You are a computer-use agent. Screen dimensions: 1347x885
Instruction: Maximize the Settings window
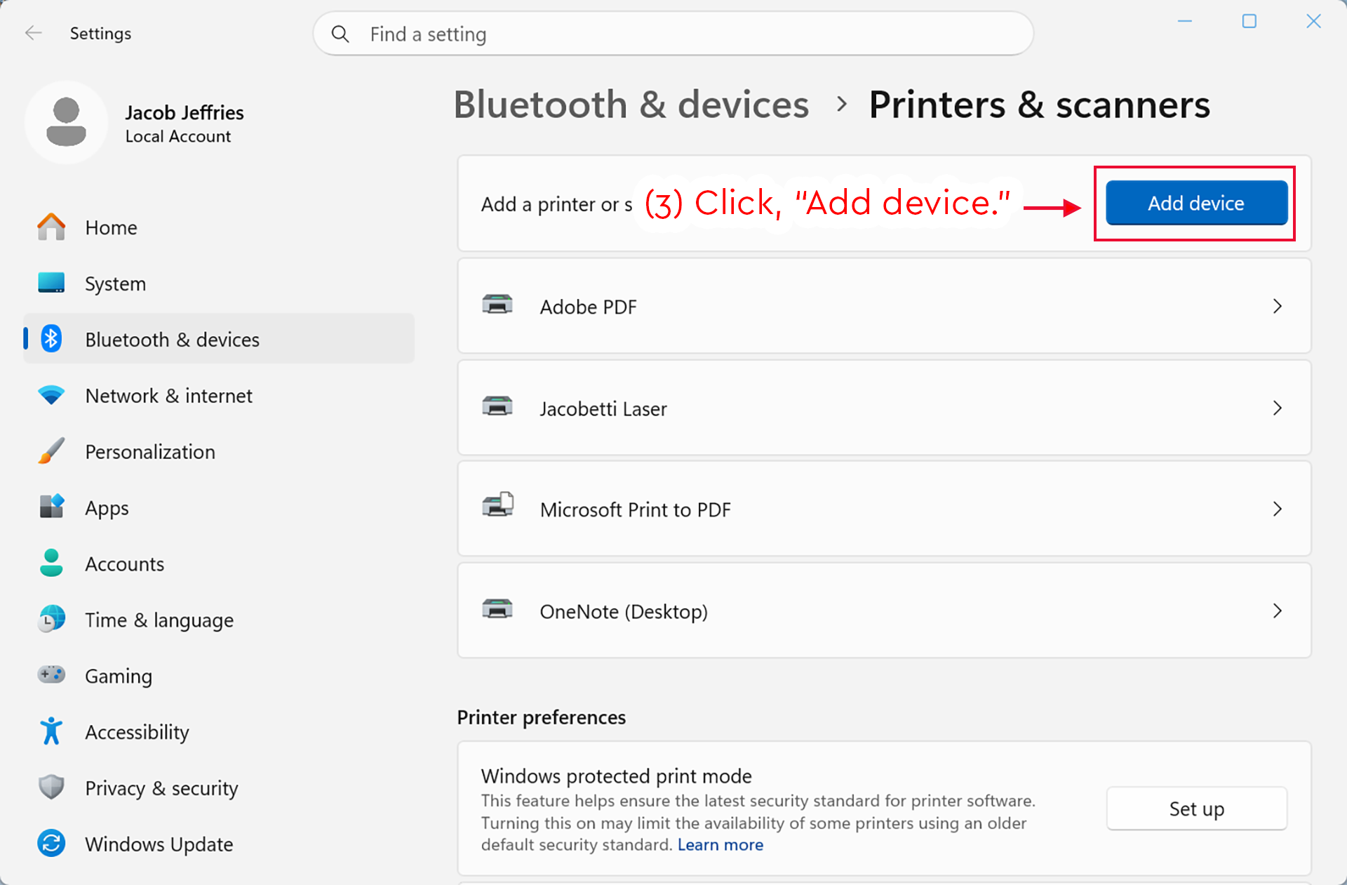[x=1249, y=22]
